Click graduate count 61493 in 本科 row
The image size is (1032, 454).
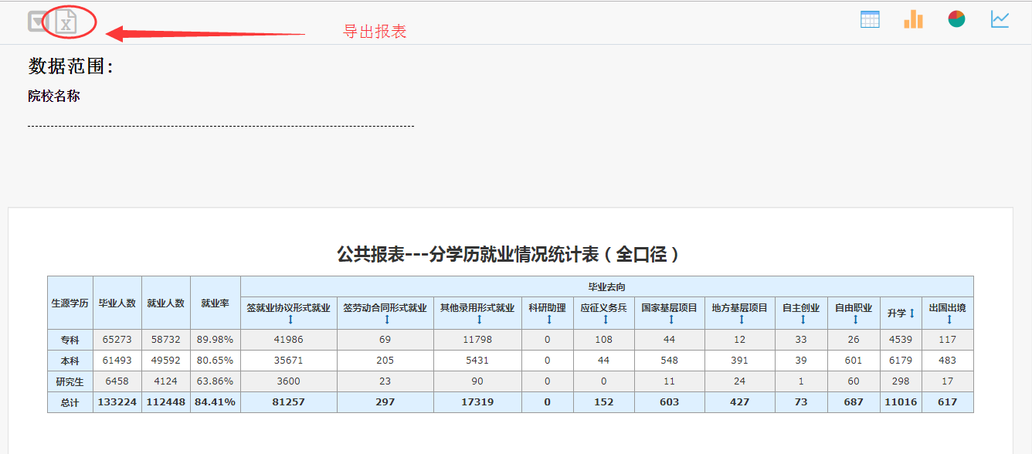[117, 361]
